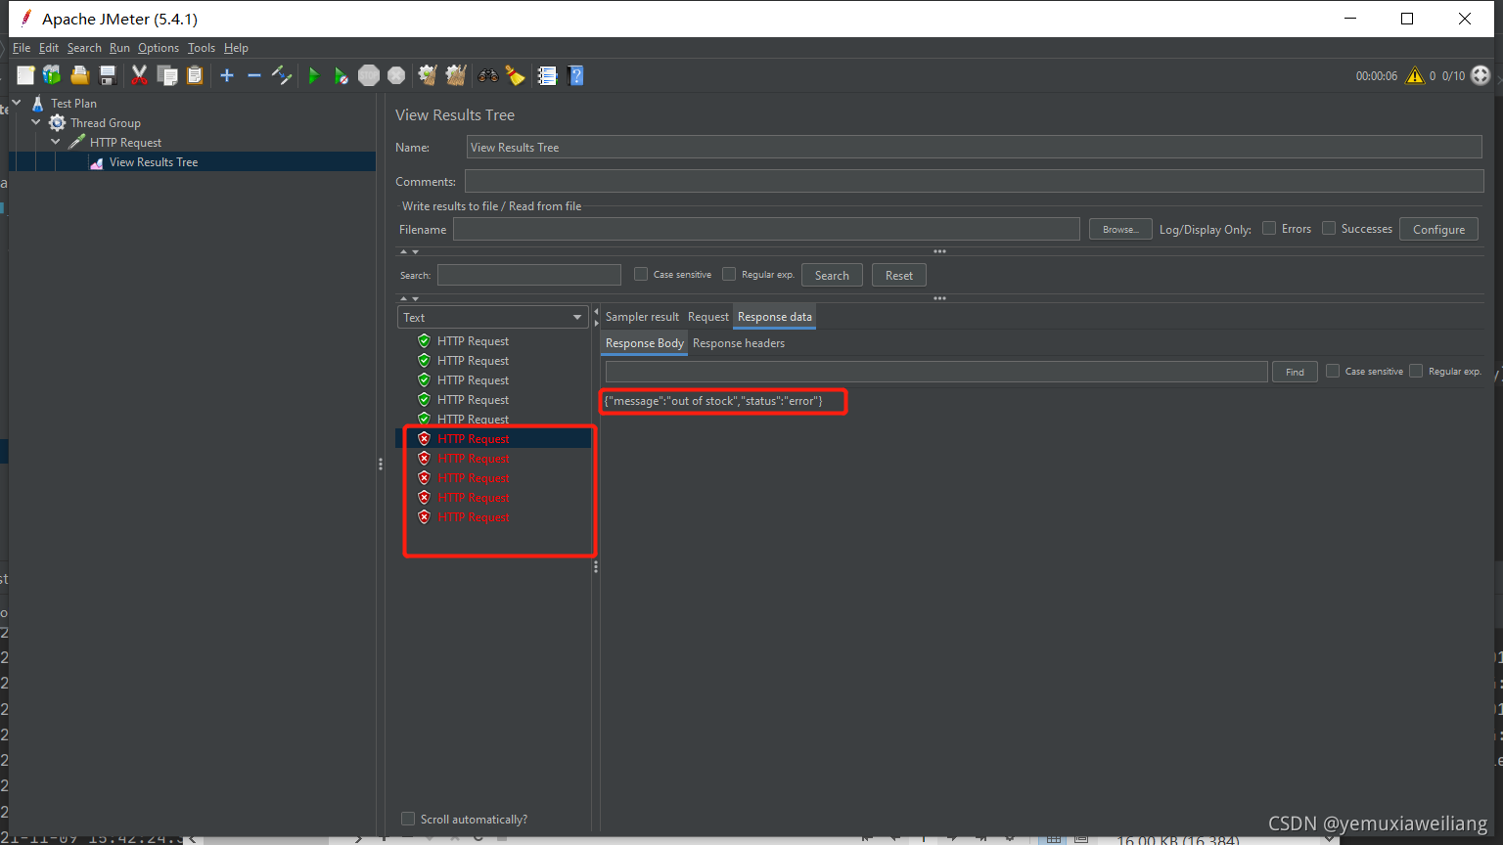Image resolution: width=1503 pixels, height=845 pixels.
Task: Select View Results Tree in test plan tree
Action: (x=154, y=161)
